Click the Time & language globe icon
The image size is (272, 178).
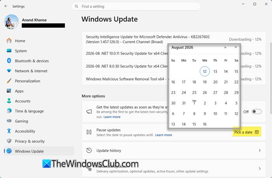click(9, 111)
